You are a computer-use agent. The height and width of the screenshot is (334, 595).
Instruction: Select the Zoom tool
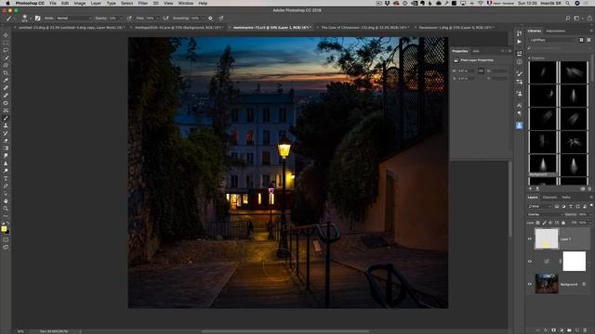click(x=6, y=209)
